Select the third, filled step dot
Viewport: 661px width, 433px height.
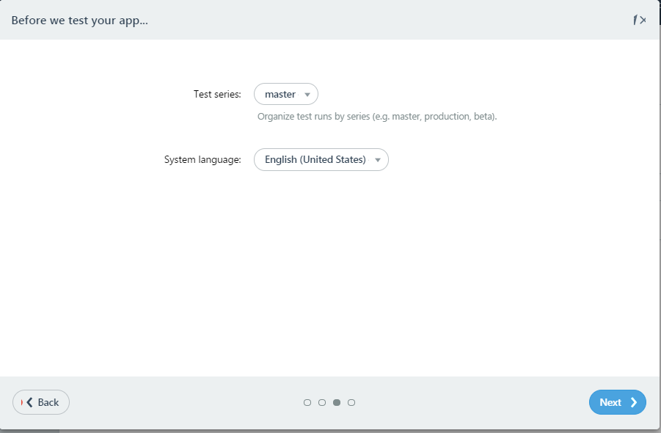[x=337, y=403]
